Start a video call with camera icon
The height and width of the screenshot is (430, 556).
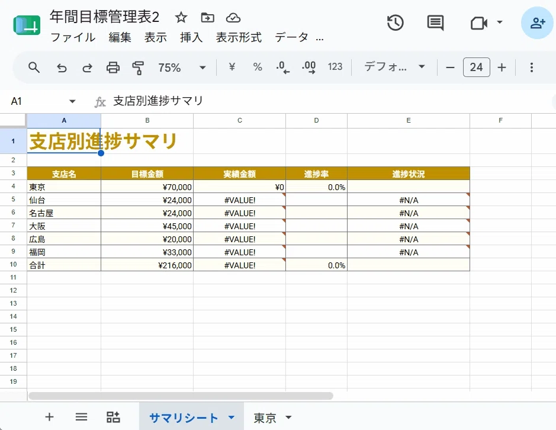tap(478, 24)
